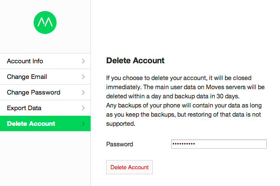Select the highlighted Delete Account sidebar item
The width and height of the screenshot is (280, 186).
[x=31, y=124]
